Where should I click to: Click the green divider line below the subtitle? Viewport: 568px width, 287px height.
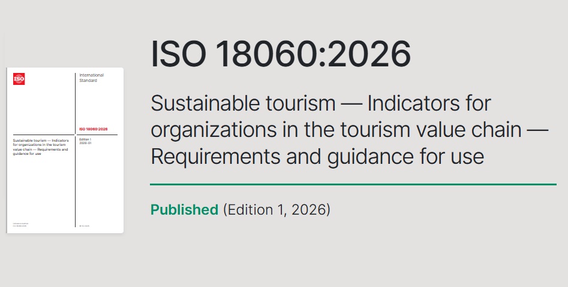coord(353,184)
